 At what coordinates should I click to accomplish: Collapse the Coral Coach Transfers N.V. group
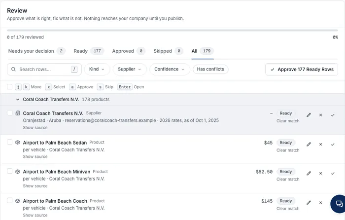18,100
